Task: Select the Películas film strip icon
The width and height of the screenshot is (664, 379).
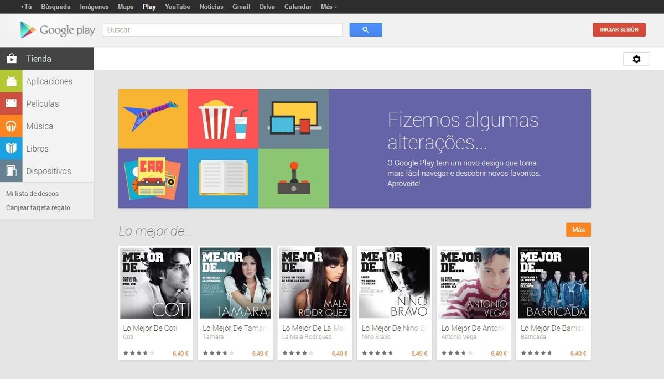Action: (11, 104)
